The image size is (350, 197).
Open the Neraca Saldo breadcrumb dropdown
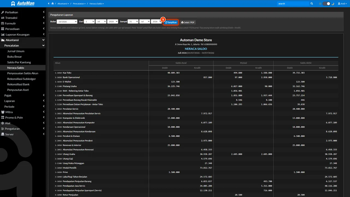pyautogui.click(x=97, y=4)
